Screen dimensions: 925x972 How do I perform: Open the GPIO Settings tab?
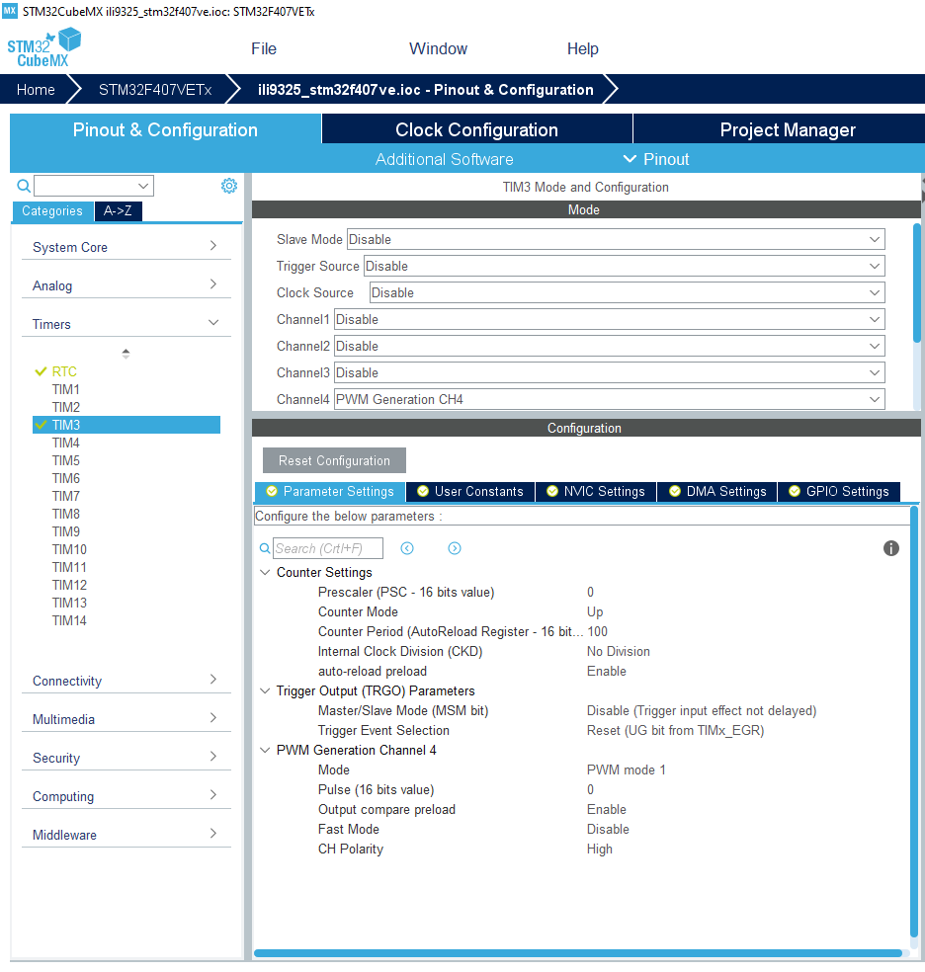click(839, 491)
